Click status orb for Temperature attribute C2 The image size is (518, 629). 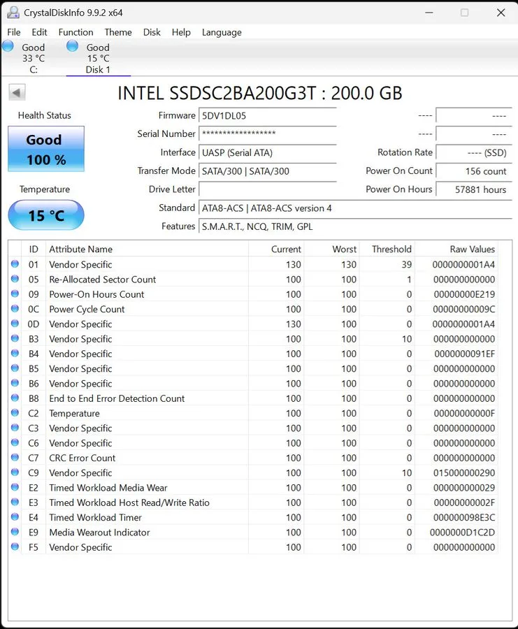[15, 413]
